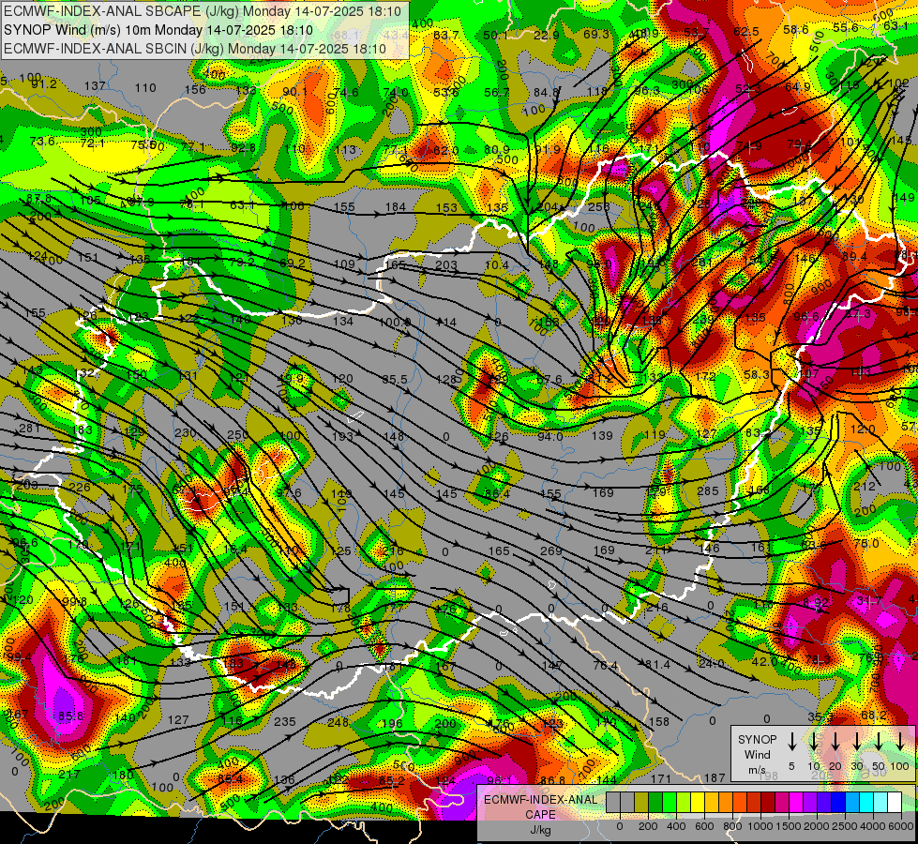Image resolution: width=918 pixels, height=844 pixels.
Task: Pick the pale cyan swatch after 4000 tick
Action: [880, 803]
